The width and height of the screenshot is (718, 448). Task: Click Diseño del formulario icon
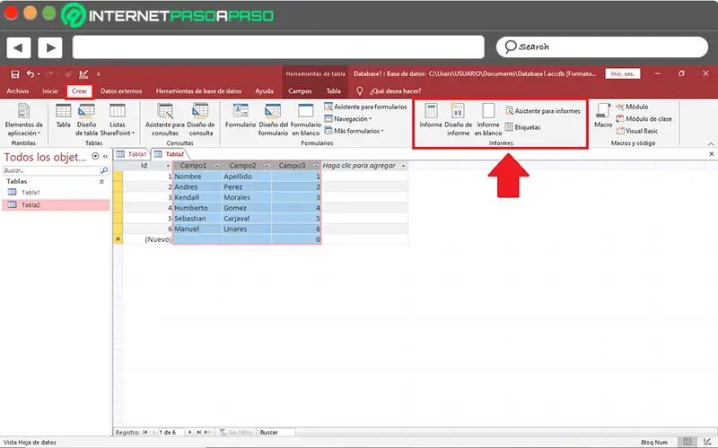[273, 120]
